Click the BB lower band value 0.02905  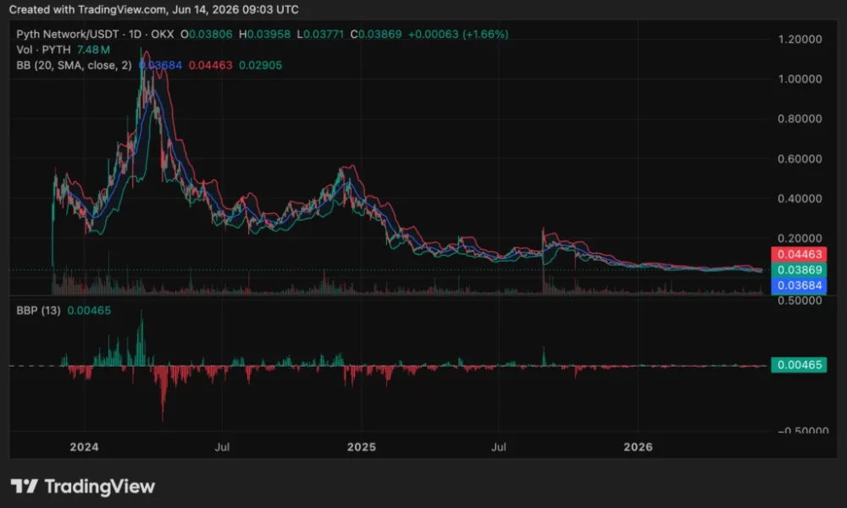point(260,65)
